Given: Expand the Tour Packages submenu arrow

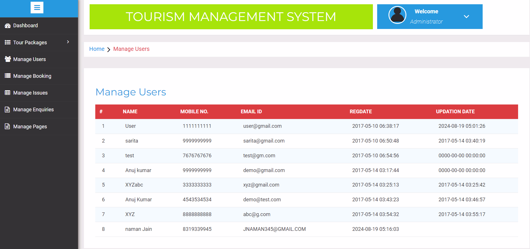Looking at the screenshot, I should coord(68,42).
